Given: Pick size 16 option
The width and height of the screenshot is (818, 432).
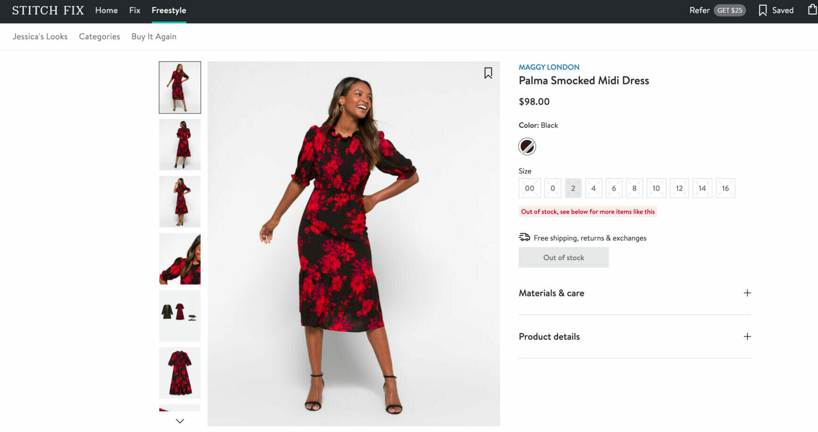Looking at the screenshot, I should [x=725, y=188].
